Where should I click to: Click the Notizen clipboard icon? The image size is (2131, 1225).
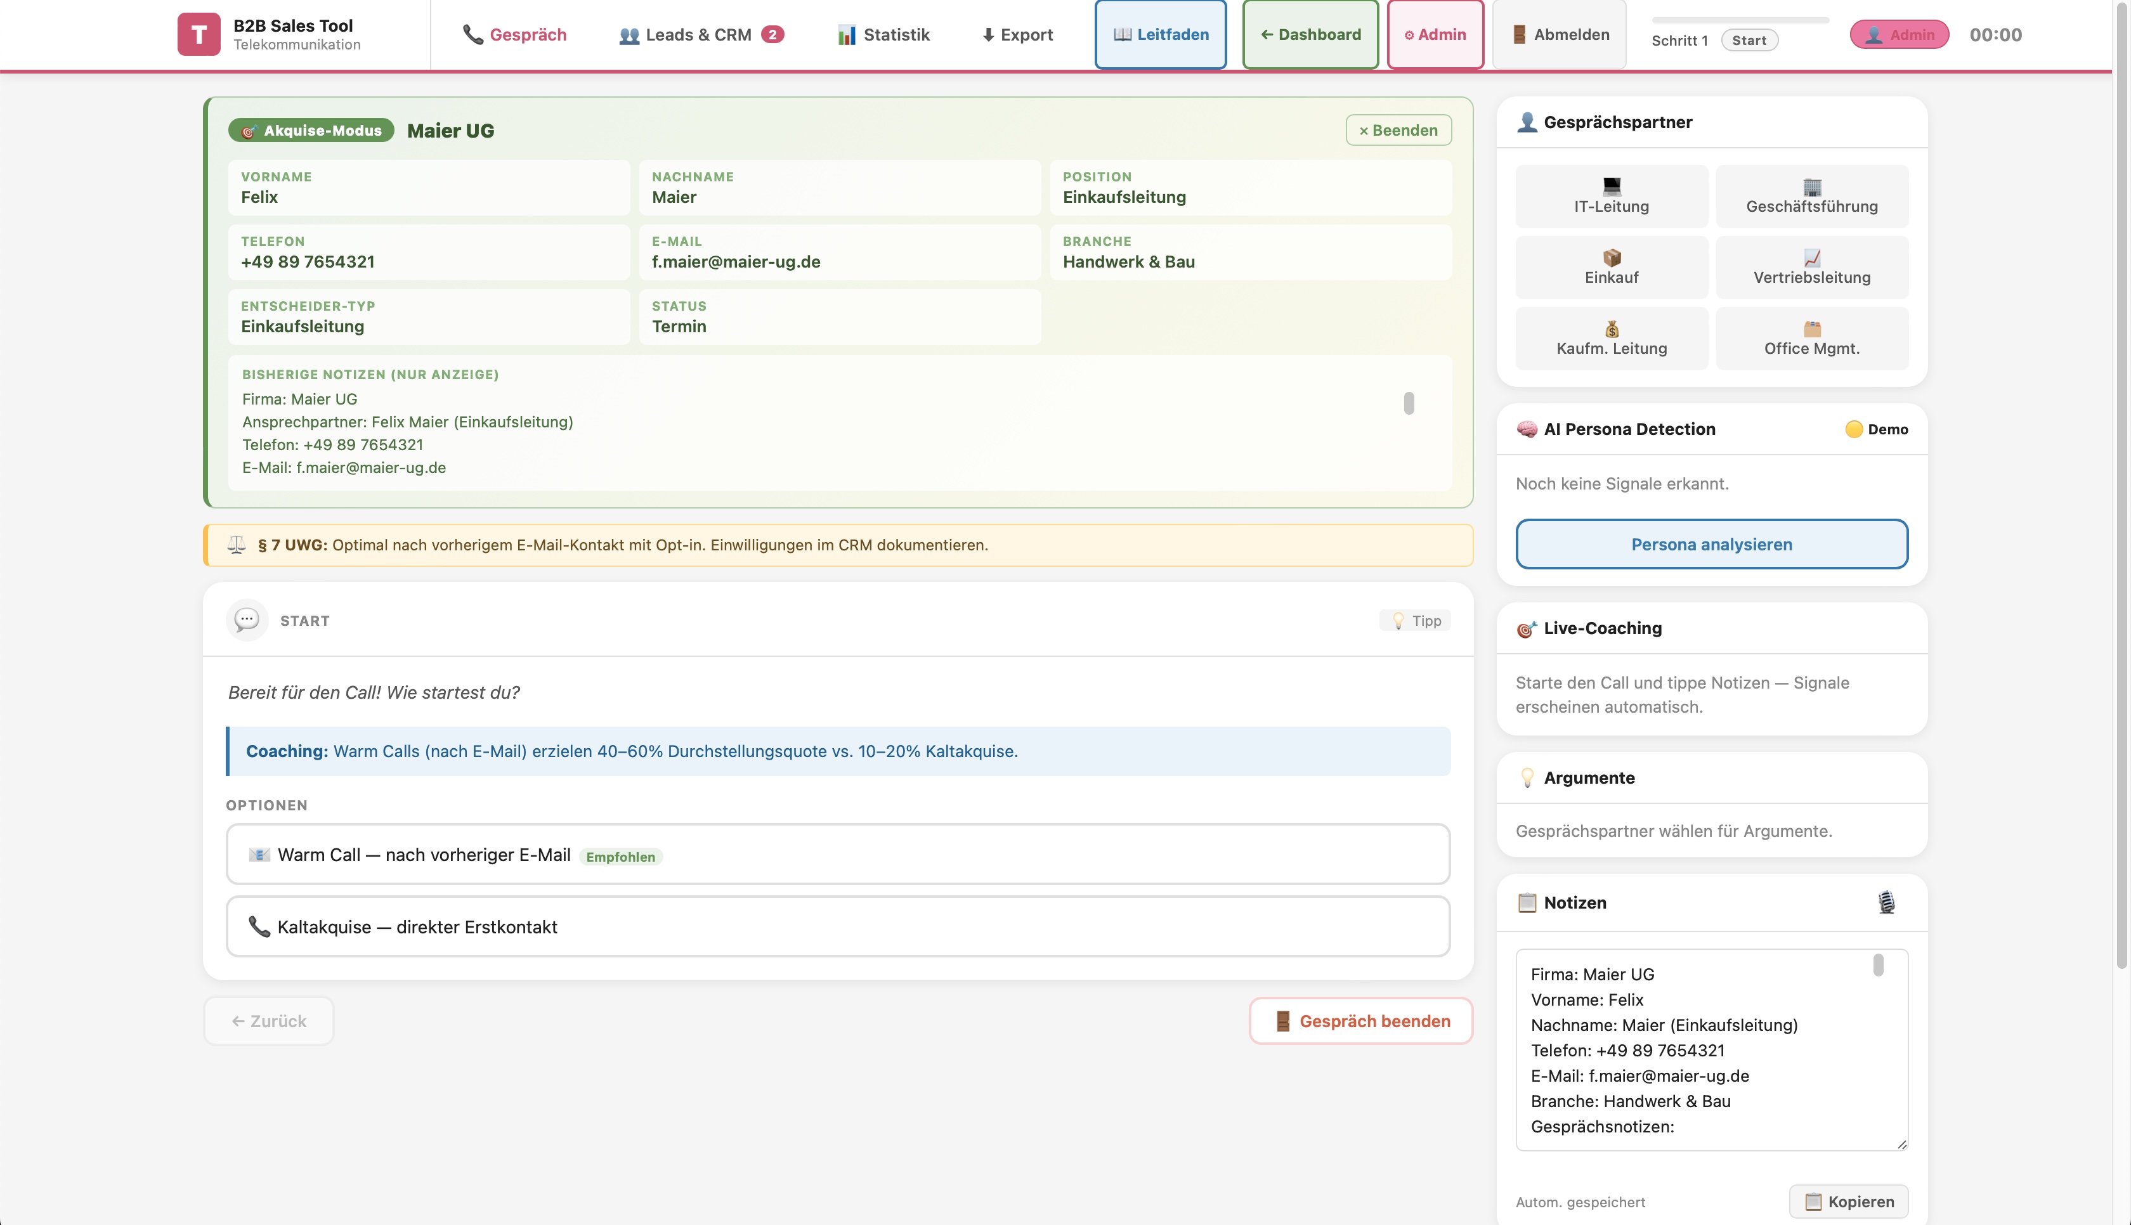[x=1526, y=903]
